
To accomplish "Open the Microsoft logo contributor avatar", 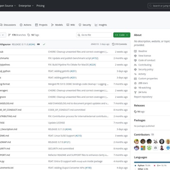I will coord(143,148).
